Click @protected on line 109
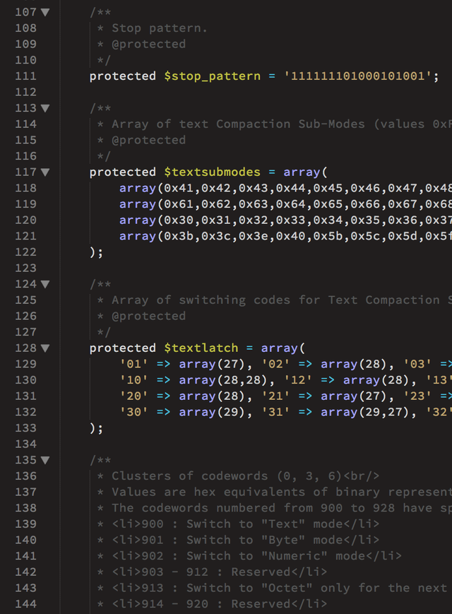This screenshot has width=452, height=614. point(149,45)
